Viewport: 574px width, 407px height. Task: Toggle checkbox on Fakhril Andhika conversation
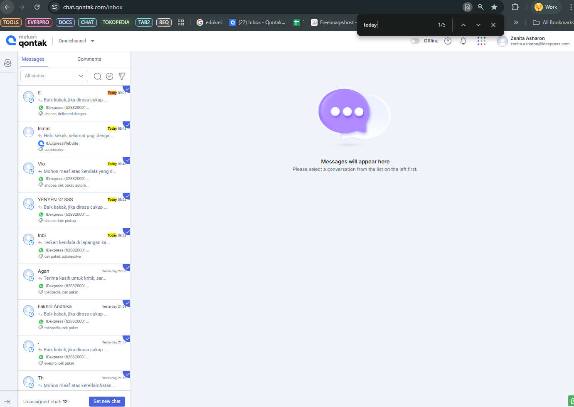pos(127,303)
